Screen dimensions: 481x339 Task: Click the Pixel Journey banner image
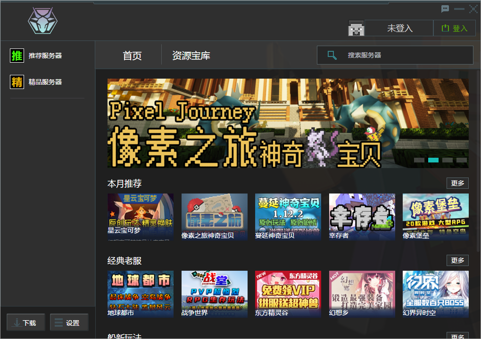pyautogui.click(x=288, y=123)
